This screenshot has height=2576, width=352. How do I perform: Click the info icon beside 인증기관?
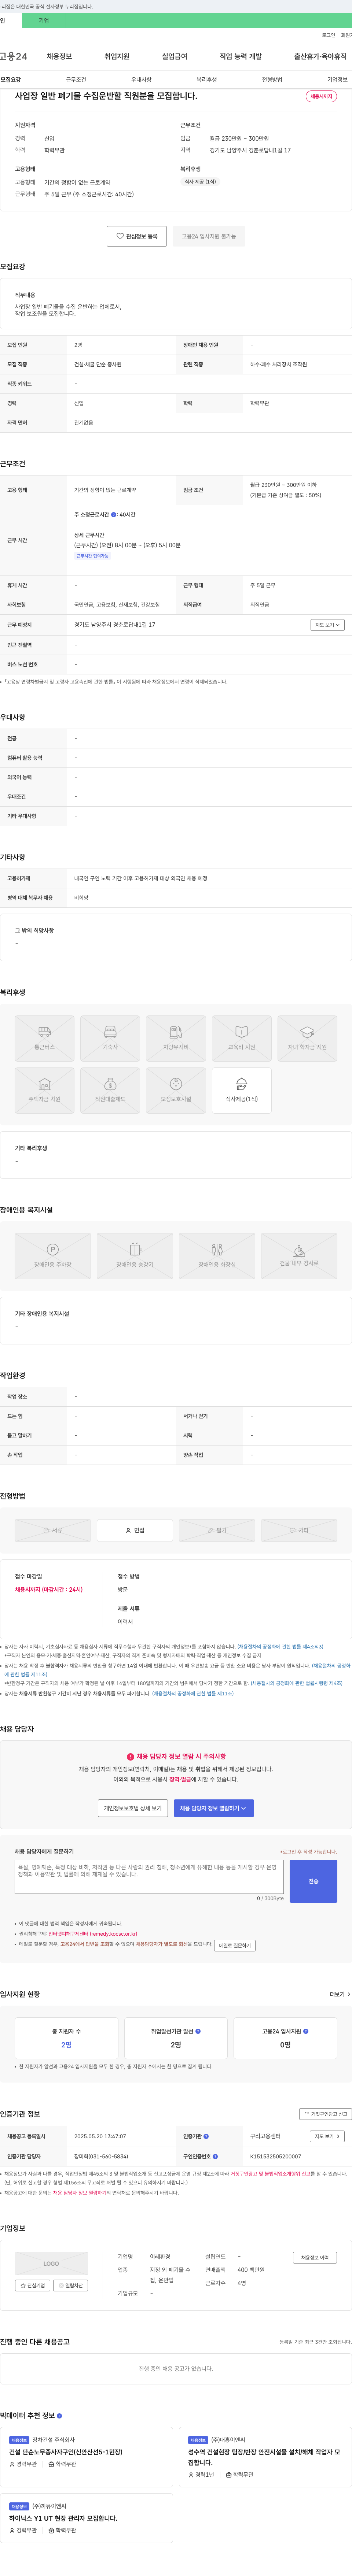pyautogui.click(x=206, y=2136)
